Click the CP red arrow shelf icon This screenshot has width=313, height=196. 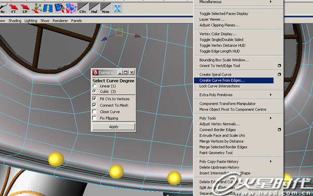coord(25,8)
